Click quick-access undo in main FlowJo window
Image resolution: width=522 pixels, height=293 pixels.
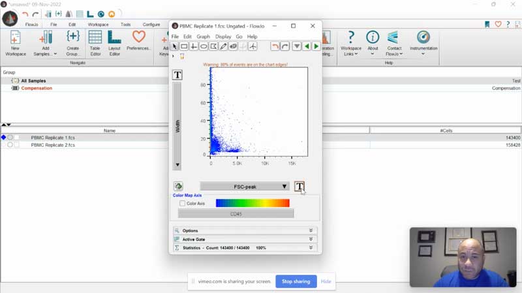(x=25, y=14)
